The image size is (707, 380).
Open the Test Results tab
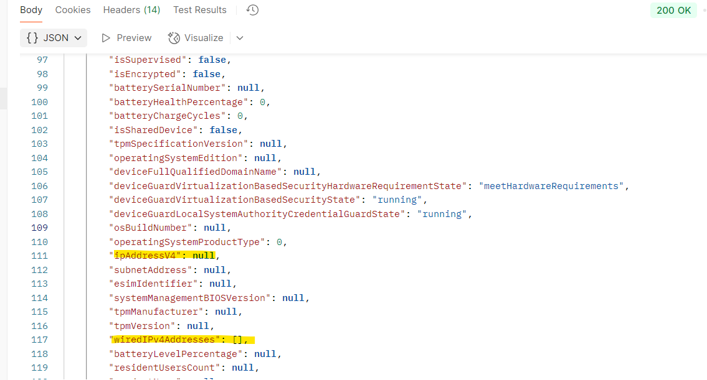point(200,10)
